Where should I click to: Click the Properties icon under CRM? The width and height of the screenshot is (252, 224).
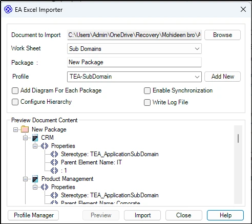[x=45, y=146]
